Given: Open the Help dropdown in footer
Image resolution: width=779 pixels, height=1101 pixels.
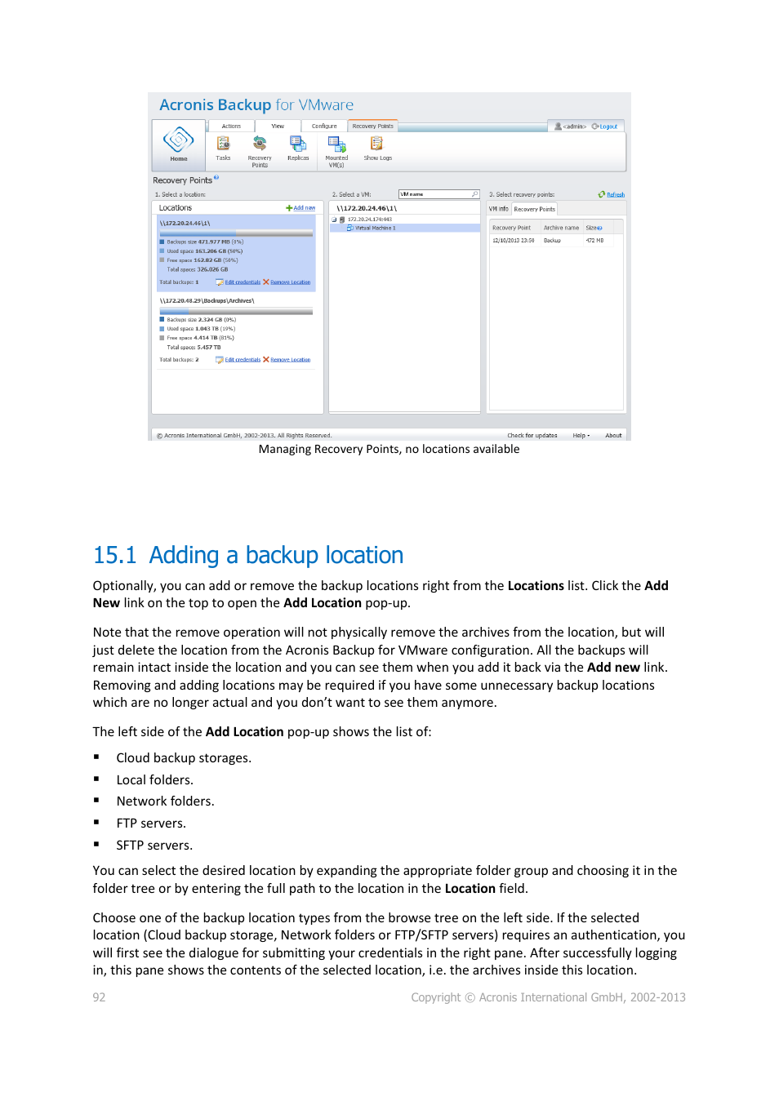Looking at the screenshot, I should click(581, 436).
